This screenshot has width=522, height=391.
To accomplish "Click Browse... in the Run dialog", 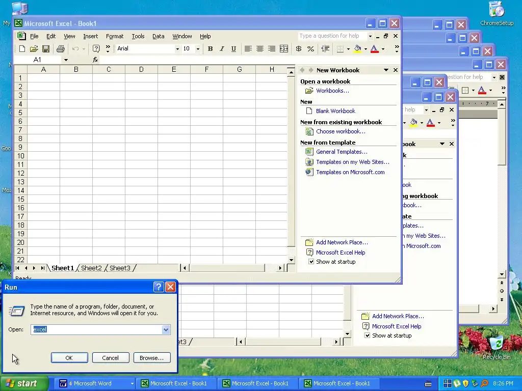I will [x=152, y=358].
